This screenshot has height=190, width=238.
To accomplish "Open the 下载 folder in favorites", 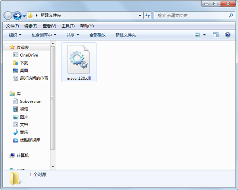I will coord(24,63).
